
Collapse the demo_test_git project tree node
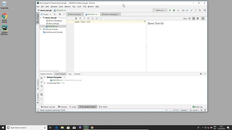pyautogui.click(x=41, y=18)
